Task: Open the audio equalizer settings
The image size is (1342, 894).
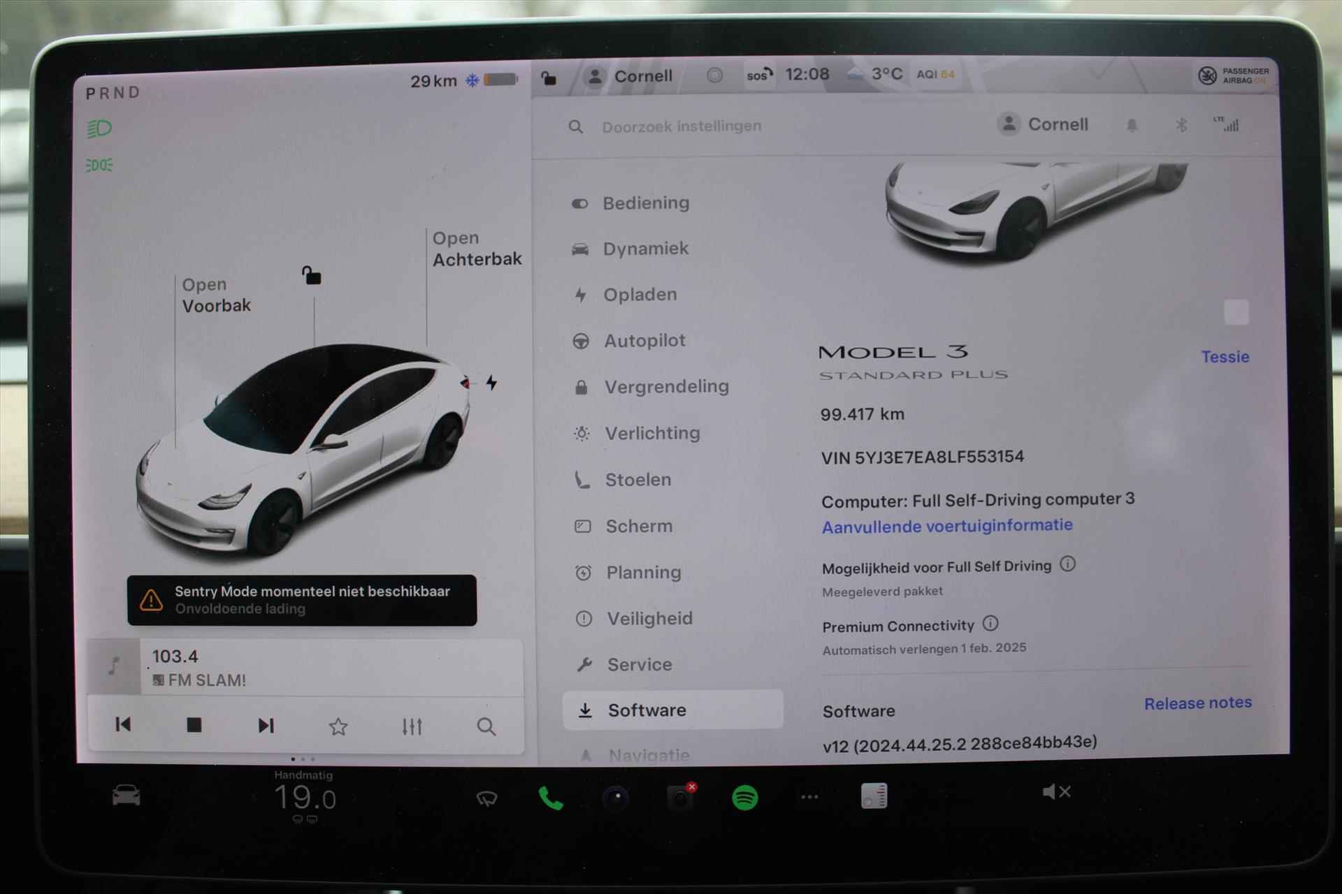Action: 412,726
